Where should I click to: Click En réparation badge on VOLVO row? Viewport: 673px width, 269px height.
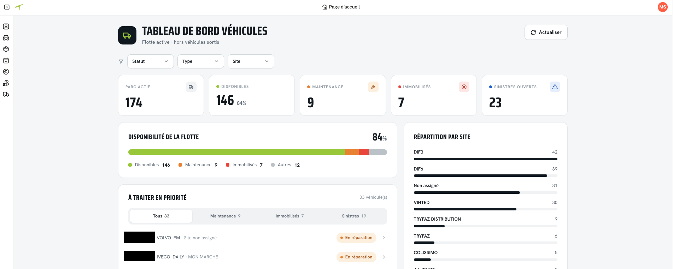click(x=356, y=238)
